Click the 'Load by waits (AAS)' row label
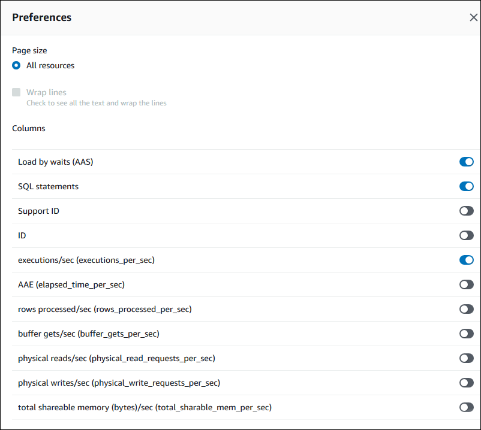Screen dimensions: 481x430 point(55,162)
